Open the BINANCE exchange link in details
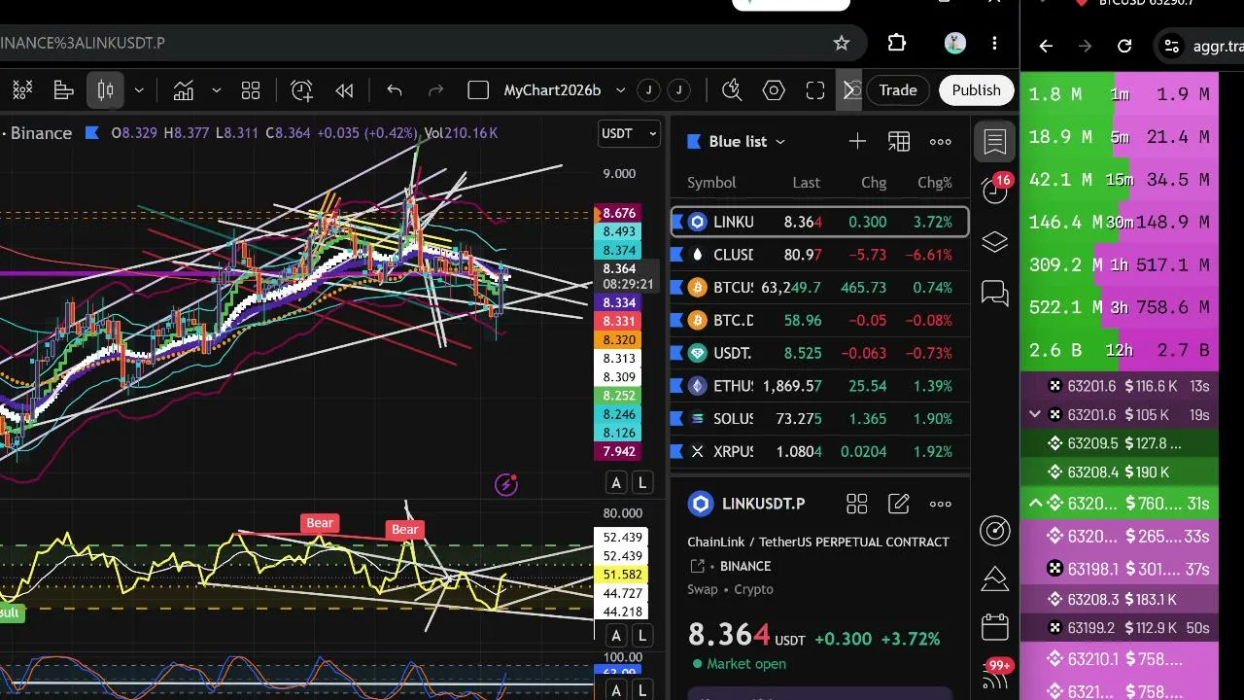Viewport: 1244px width, 700px height. pos(745,566)
